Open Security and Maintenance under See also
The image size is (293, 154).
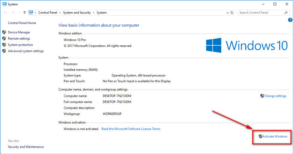[x=26, y=147]
